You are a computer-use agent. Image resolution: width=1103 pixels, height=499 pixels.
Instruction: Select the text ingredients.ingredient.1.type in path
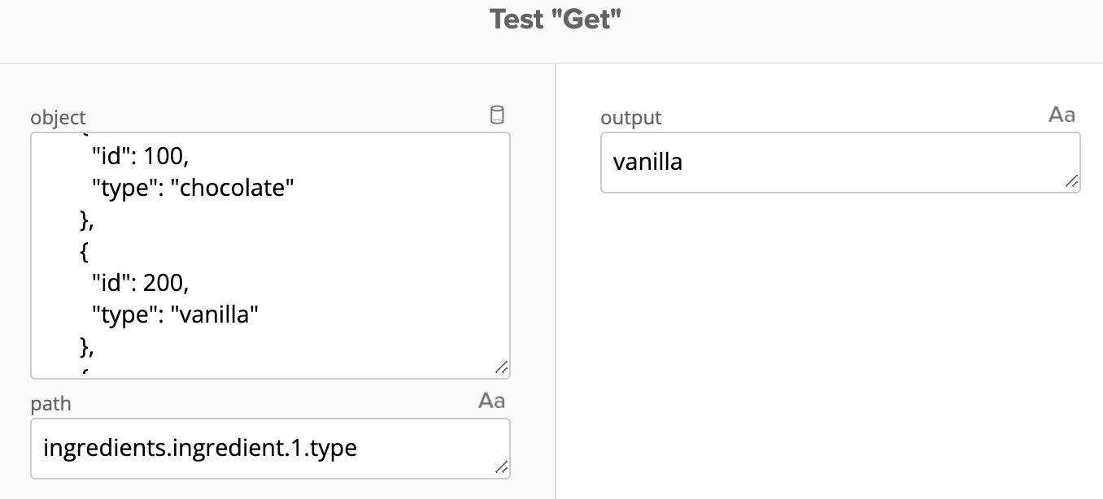[x=198, y=447]
